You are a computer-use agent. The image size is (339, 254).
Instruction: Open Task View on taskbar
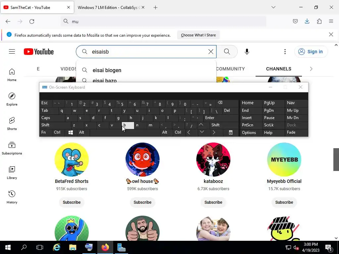pyautogui.click(x=40, y=247)
